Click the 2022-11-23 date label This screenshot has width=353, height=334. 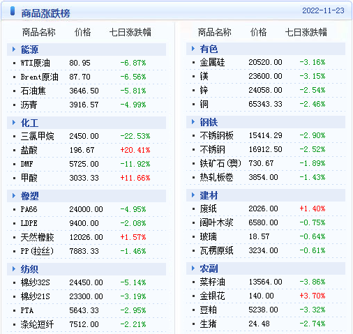(323, 10)
